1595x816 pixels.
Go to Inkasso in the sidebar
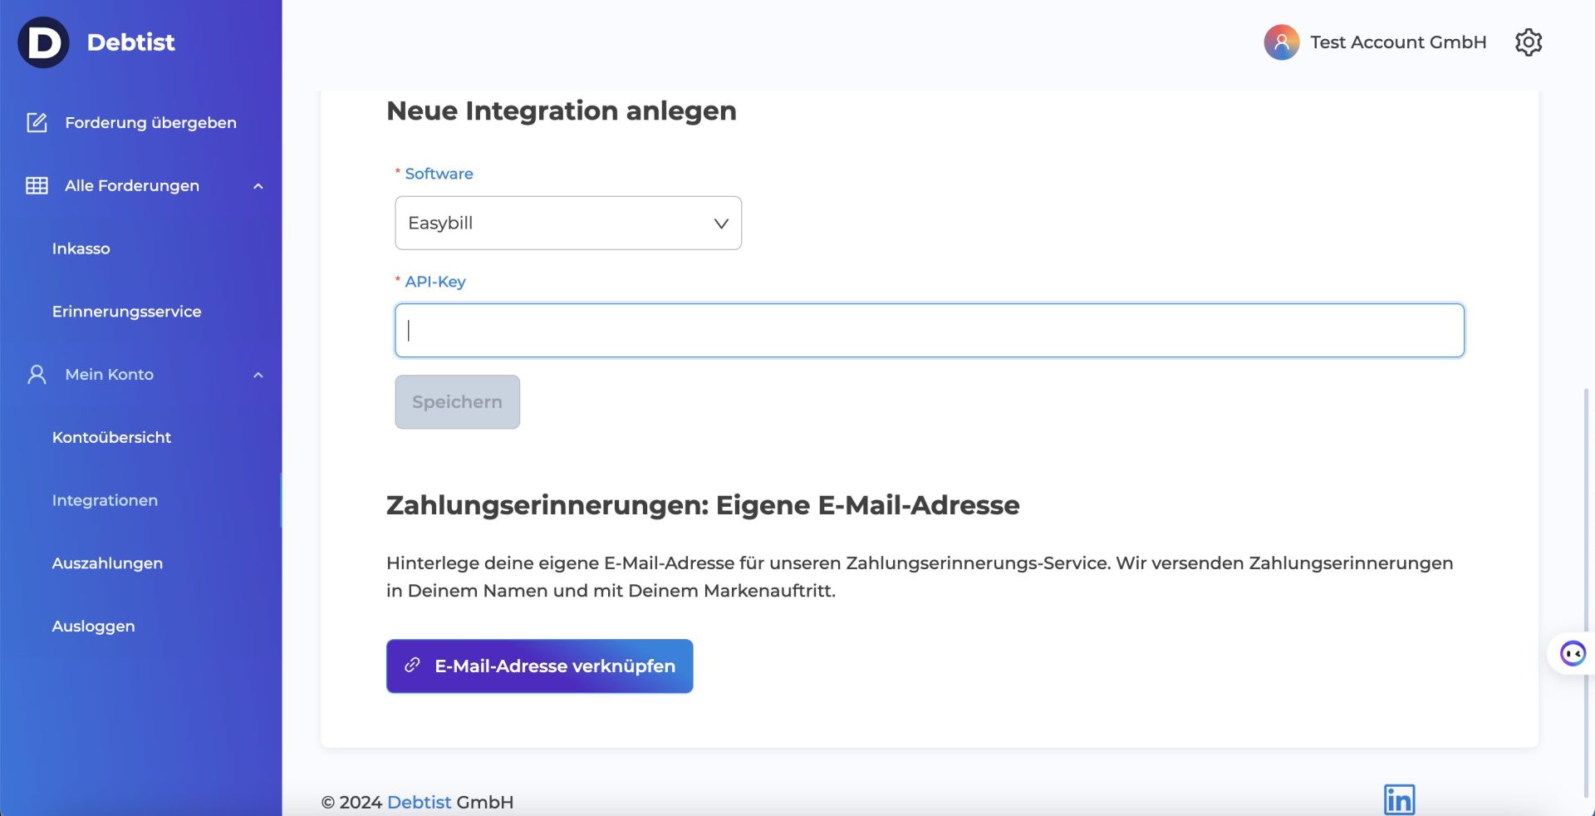coord(81,248)
